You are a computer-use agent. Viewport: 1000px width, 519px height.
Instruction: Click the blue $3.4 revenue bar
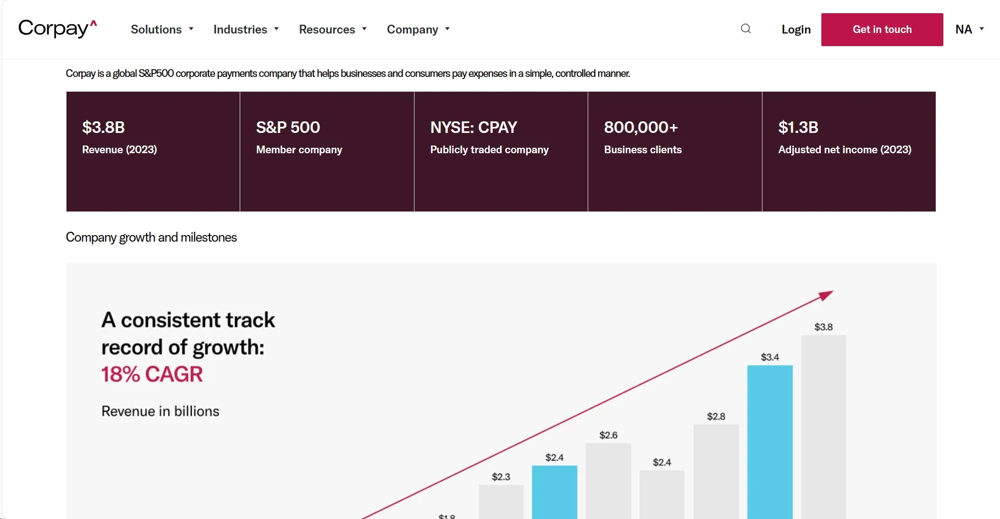pos(770,442)
